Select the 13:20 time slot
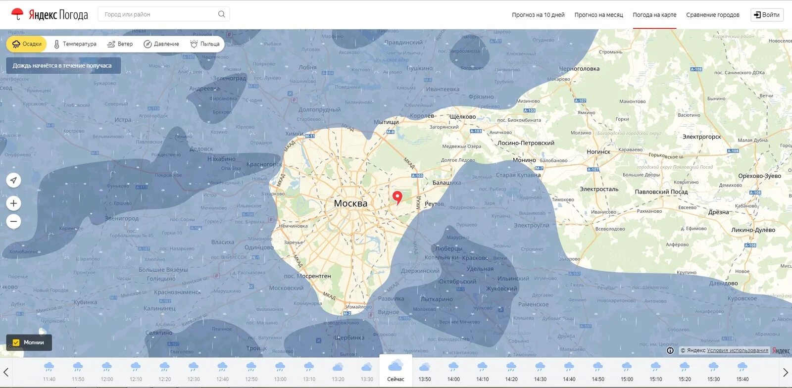 [x=338, y=372]
